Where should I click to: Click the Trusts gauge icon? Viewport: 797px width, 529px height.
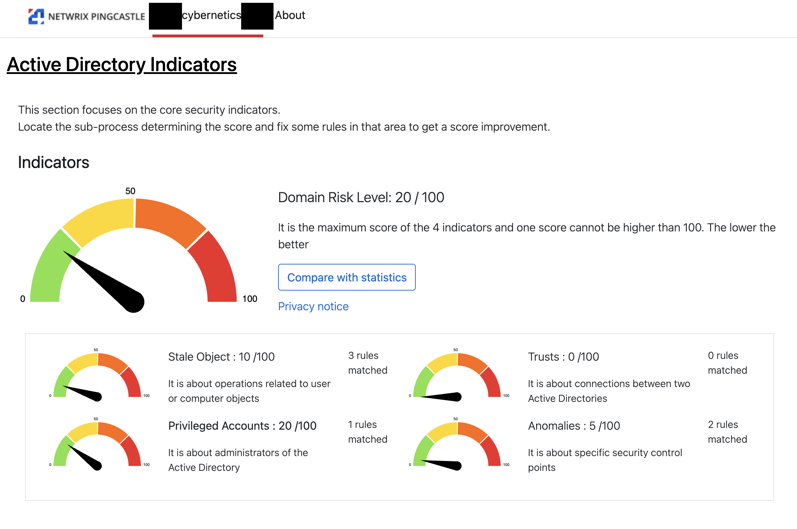click(x=457, y=375)
